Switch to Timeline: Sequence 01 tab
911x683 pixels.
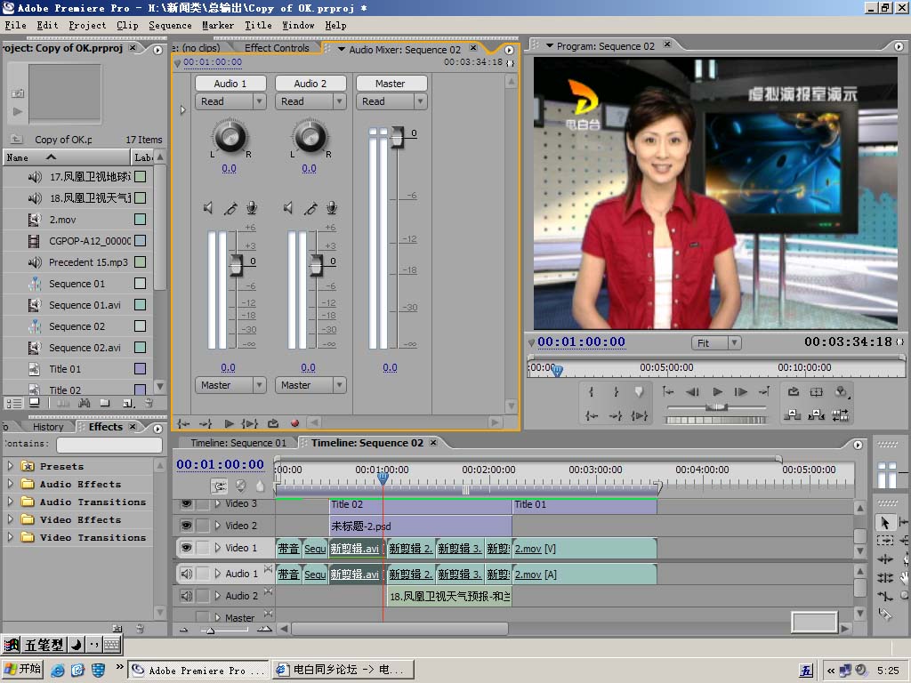238,443
